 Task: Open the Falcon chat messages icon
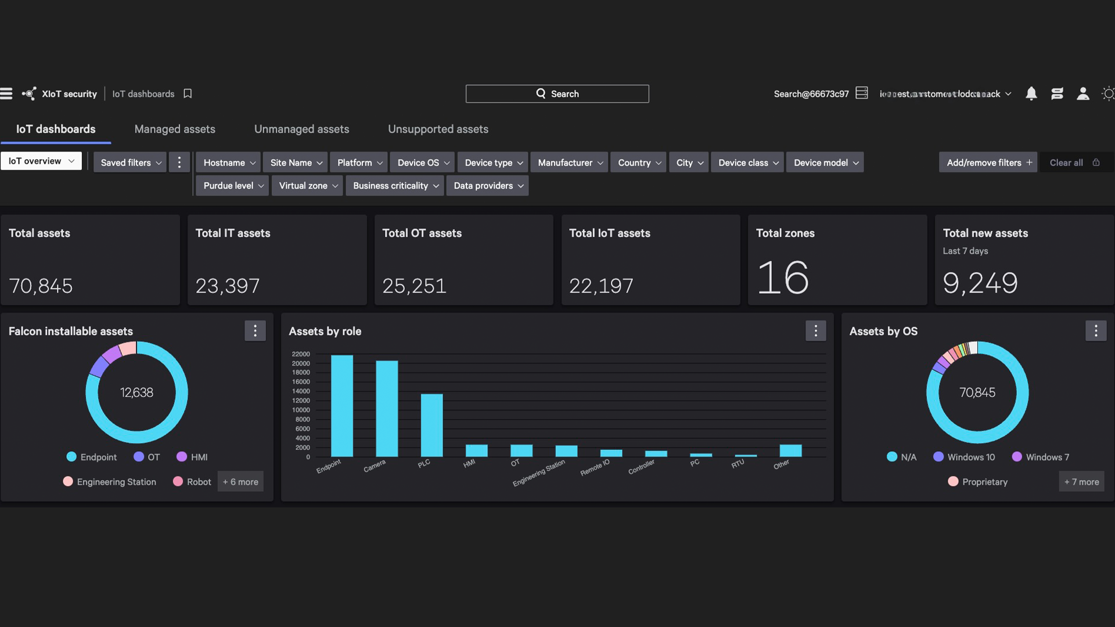point(1057,93)
